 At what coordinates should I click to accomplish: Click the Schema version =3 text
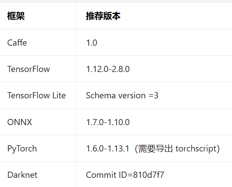pyautogui.click(x=122, y=95)
